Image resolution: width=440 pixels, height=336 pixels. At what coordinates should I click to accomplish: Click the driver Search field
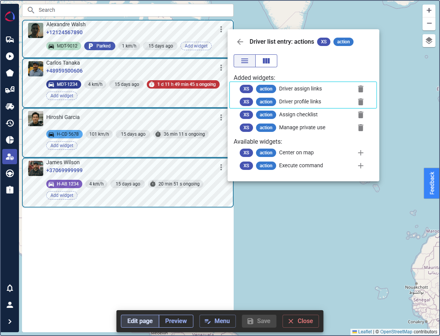[127, 10]
